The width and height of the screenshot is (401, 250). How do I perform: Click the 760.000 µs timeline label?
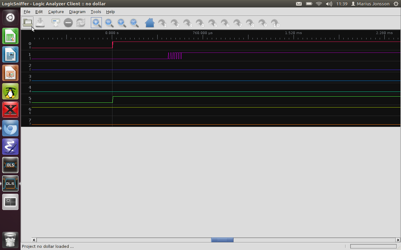tap(203, 33)
